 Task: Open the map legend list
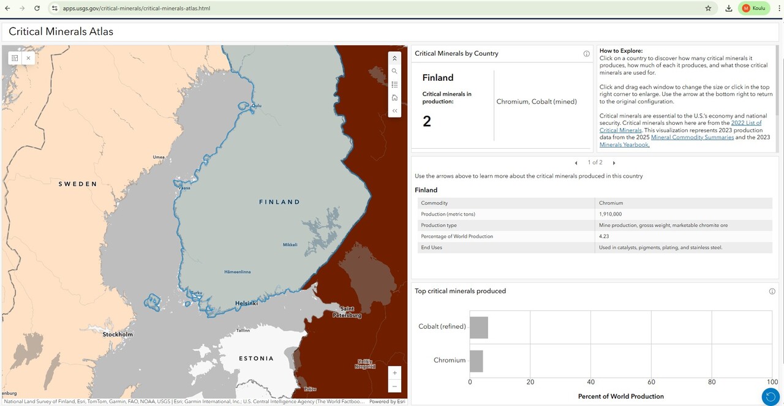pos(394,85)
